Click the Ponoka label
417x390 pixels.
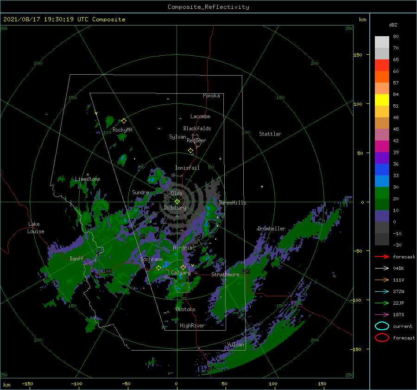click(211, 96)
